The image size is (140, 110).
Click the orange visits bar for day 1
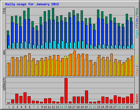tap(9, 69)
